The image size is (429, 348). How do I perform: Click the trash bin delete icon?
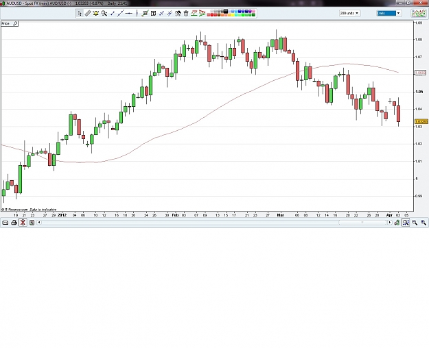tap(186, 13)
